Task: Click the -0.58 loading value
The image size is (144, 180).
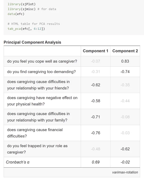Action: pos(95,101)
